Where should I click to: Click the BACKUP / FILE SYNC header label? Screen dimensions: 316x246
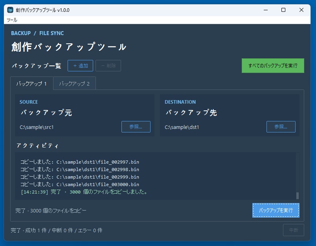(x=37, y=33)
